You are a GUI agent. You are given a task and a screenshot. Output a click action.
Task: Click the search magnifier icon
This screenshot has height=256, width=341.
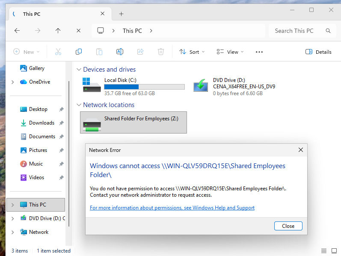328,31
